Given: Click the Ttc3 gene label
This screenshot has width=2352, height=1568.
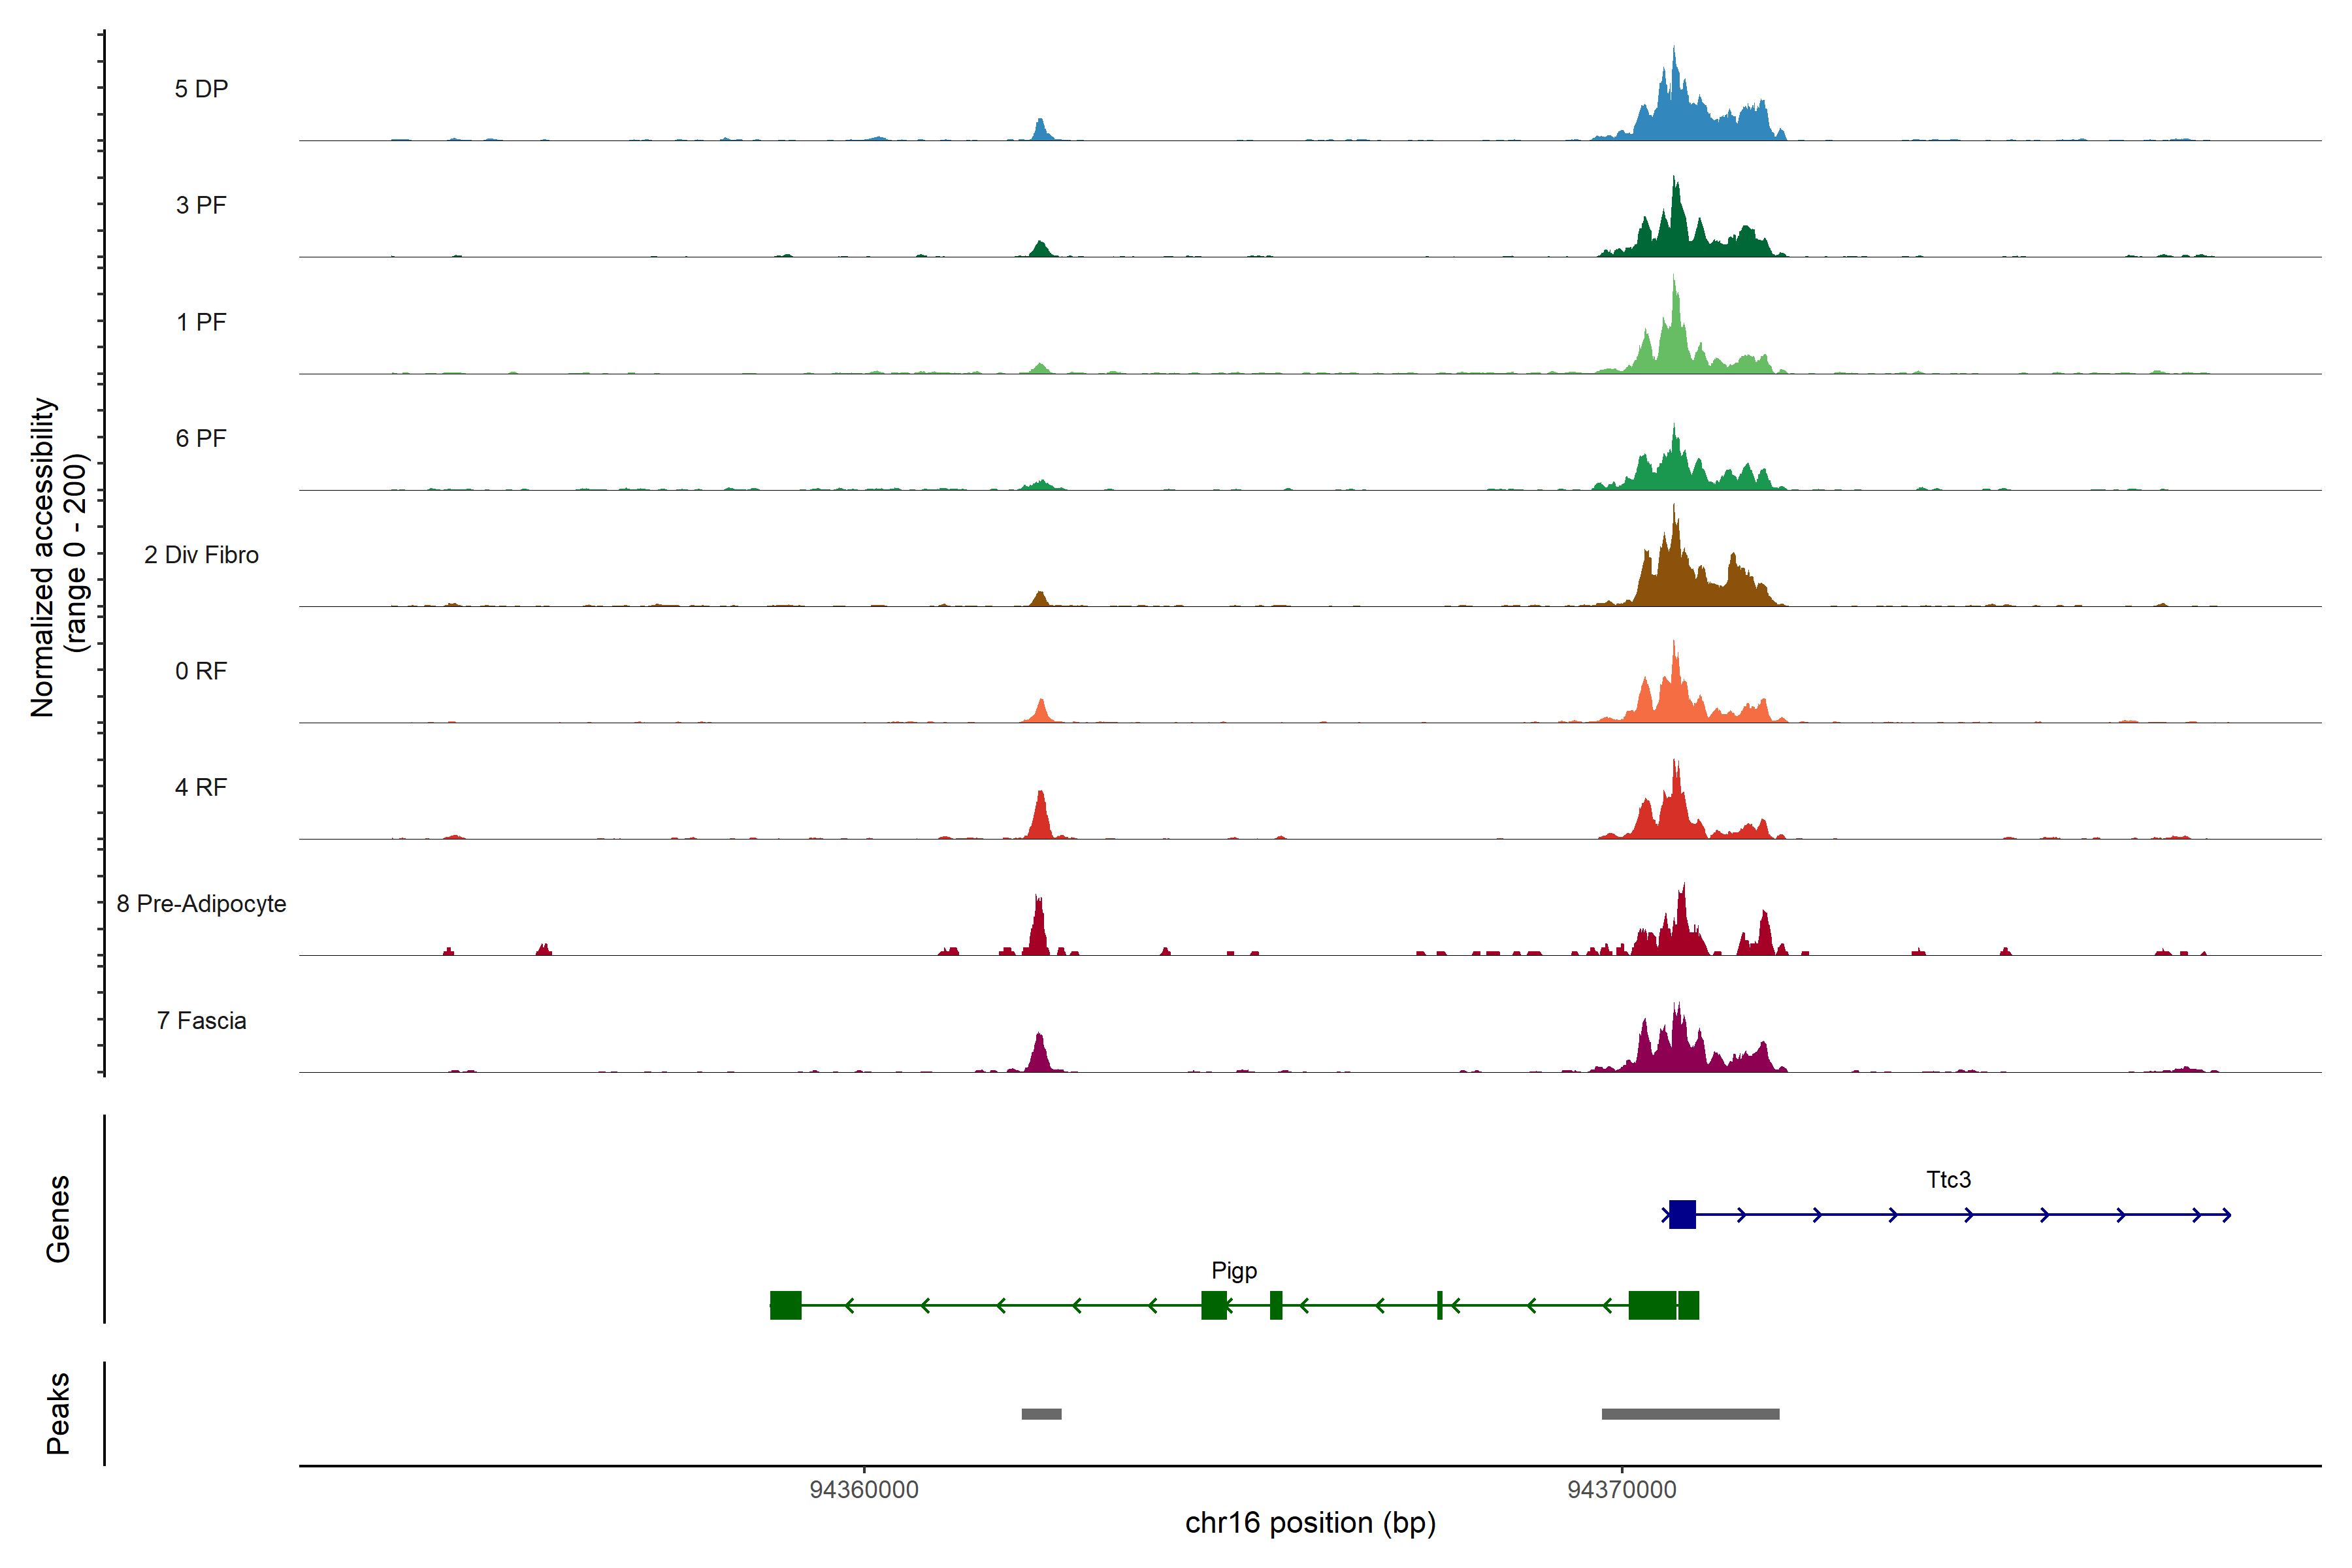Looking at the screenshot, I should (1948, 1179).
